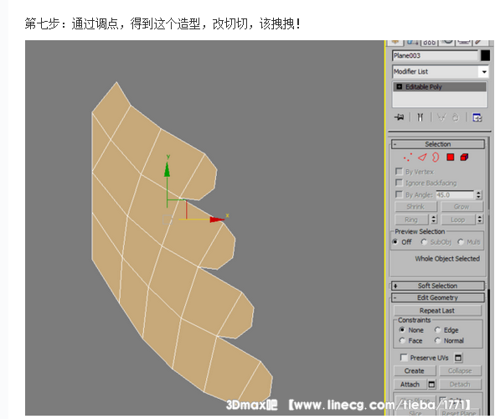Collapse the Selection rollout
Image resolution: width=495 pixels, height=419 pixels.
pos(437,144)
